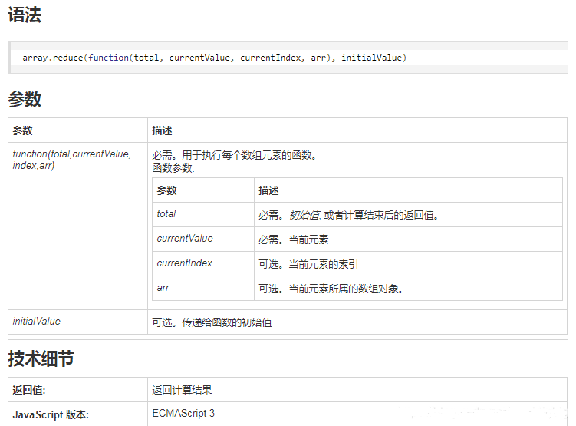
Task: Click the text 必需。用于执行每个数组元素的函数。
Action: (235, 155)
